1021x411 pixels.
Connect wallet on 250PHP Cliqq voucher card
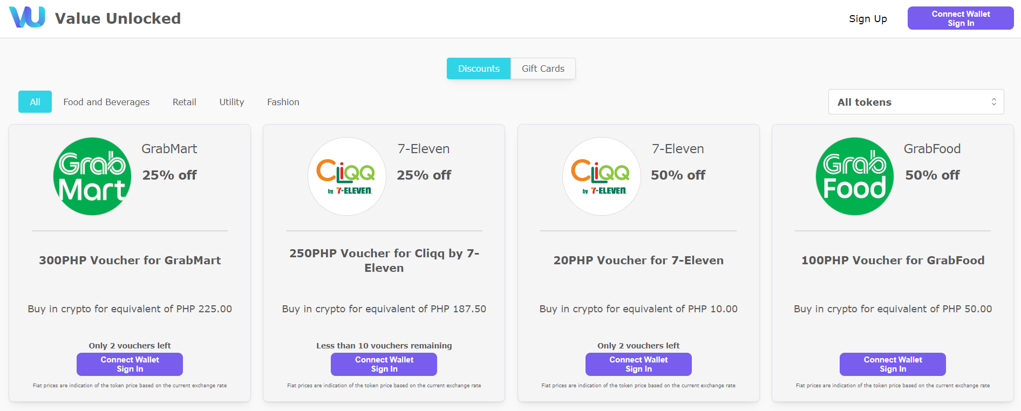384,364
